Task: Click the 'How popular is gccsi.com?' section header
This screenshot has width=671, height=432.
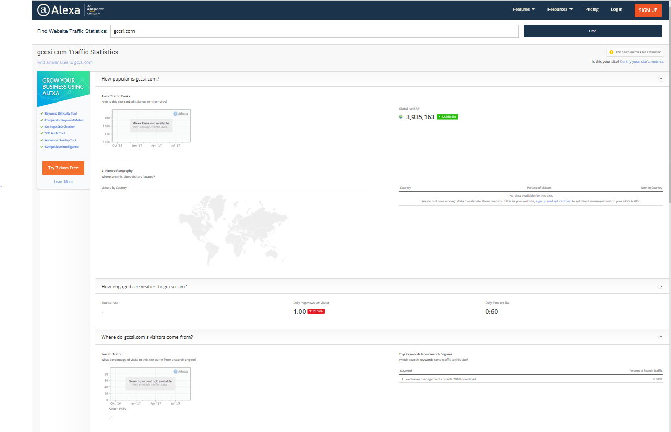Action: click(x=130, y=79)
